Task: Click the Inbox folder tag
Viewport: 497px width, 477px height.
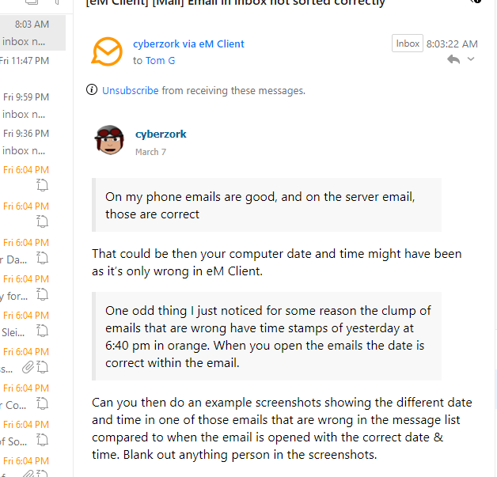Action: (x=408, y=44)
